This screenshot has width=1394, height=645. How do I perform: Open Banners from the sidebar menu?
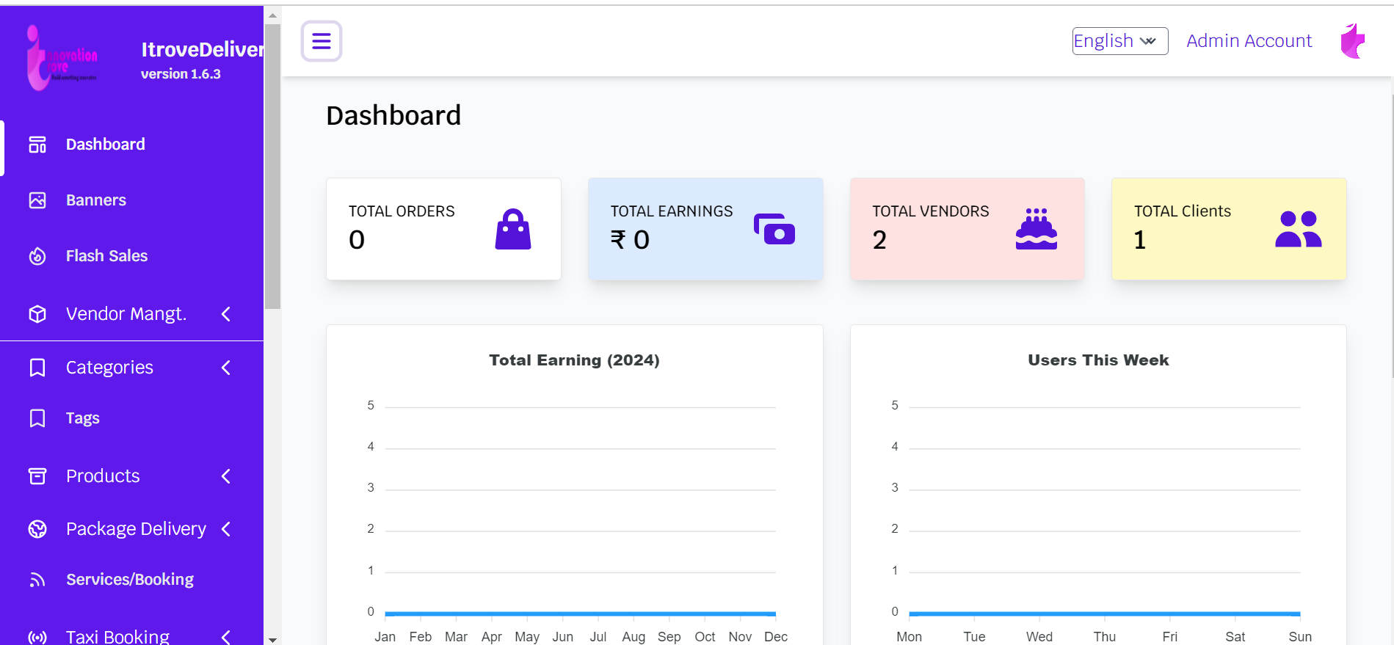click(95, 200)
